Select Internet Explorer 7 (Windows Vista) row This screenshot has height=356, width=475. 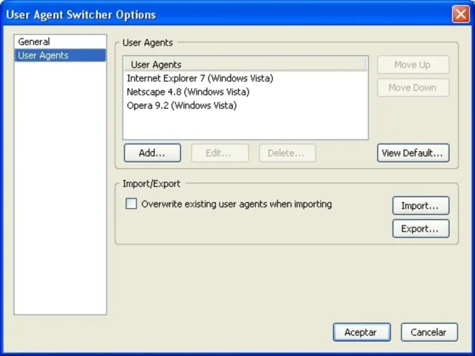point(245,78)
